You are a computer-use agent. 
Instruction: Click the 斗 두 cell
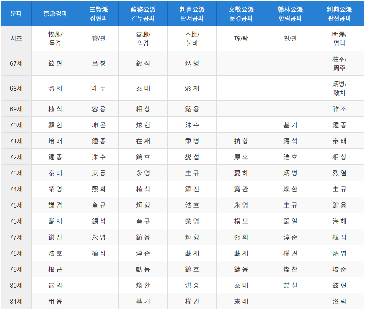pyautogui.click(x=99, y=88)
